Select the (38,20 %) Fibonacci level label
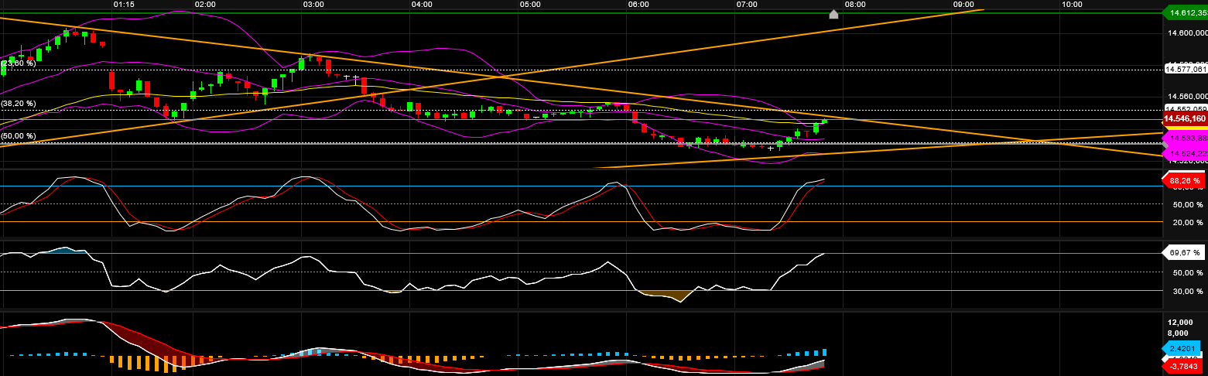This screenshot has width=1208, height=376. (x=19, y=103)
